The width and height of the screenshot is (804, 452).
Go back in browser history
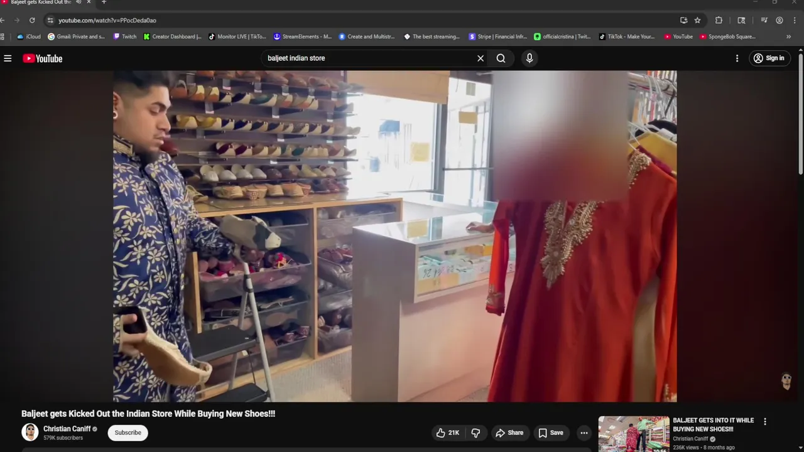point(3,20)
